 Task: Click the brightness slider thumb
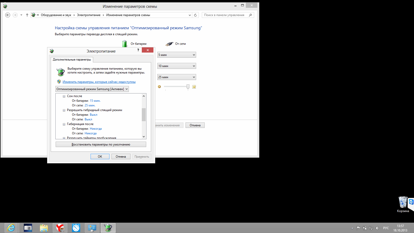(188, 87)
